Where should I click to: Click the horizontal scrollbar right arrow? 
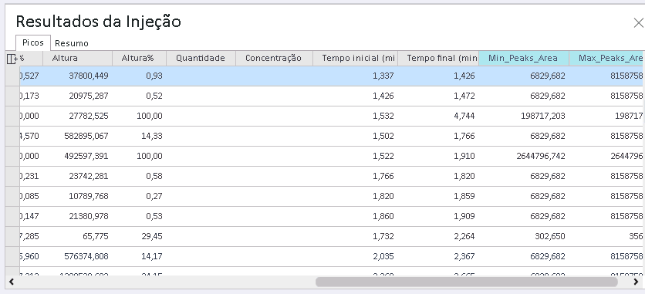637,282
